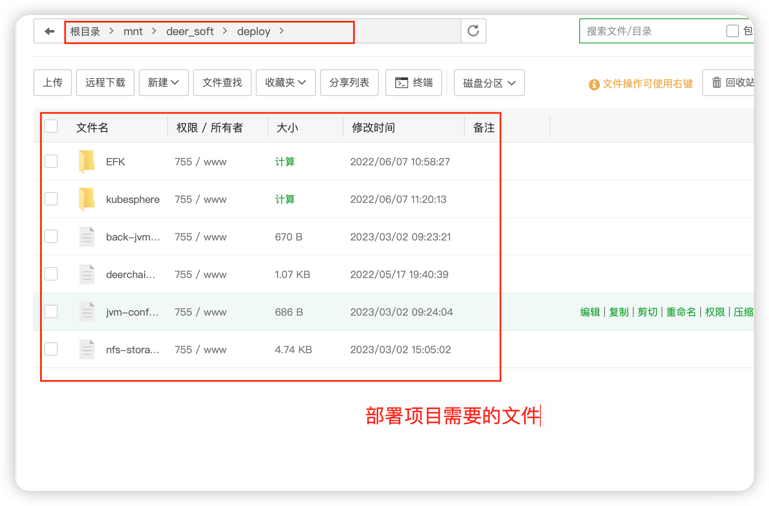Go to deer_soft in breadcrumb

tap(190, 32)
